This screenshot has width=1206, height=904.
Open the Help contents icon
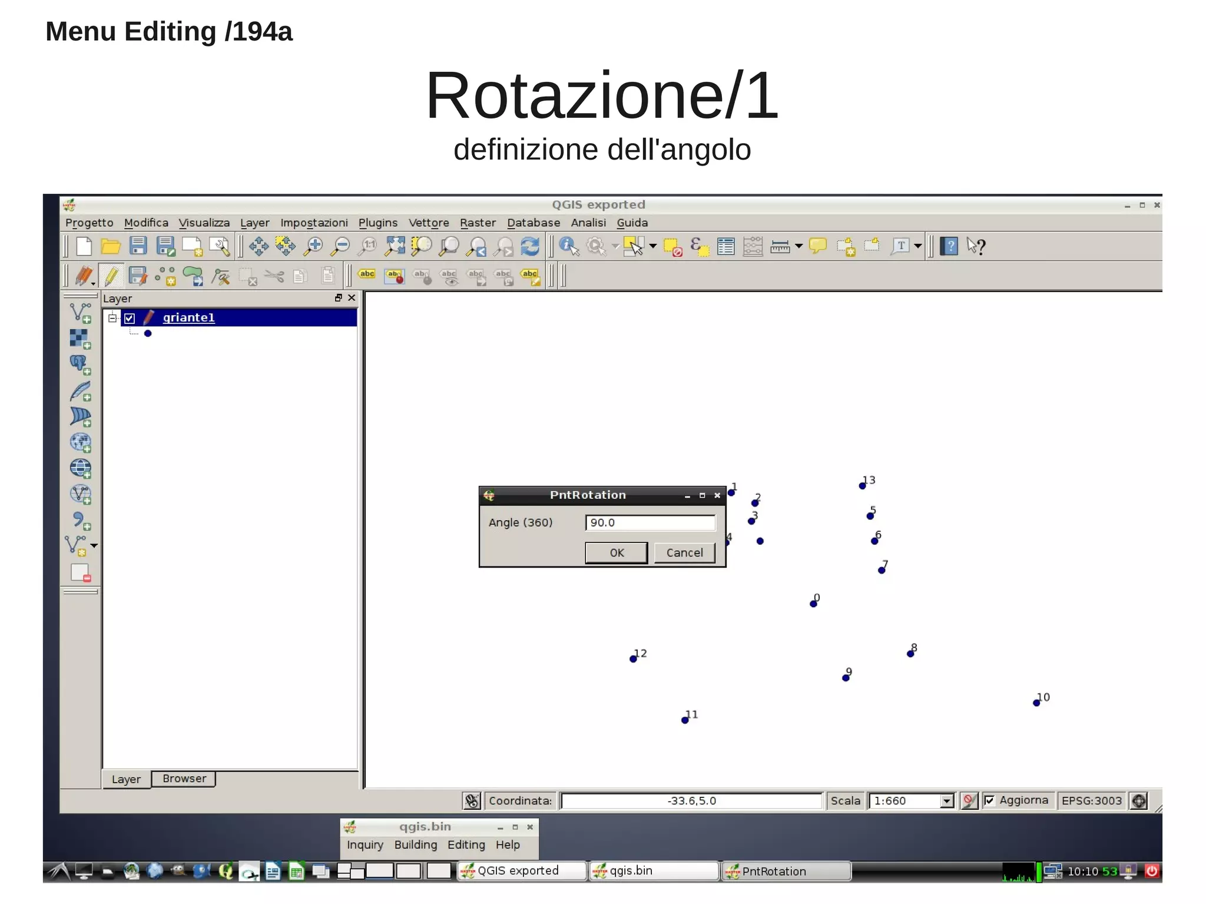pyautogui.click(x=949, y=246)
